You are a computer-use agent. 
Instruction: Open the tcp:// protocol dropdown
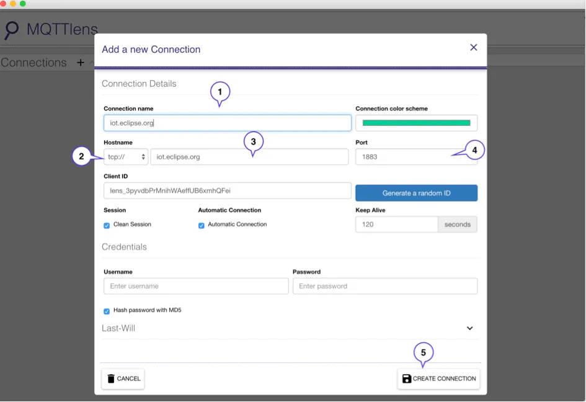(x=126, y=157)
